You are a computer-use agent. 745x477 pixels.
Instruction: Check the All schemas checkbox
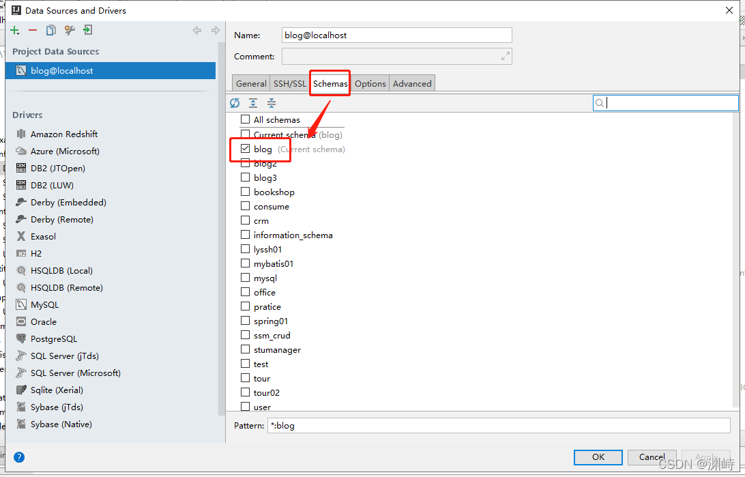coord(245,119)
